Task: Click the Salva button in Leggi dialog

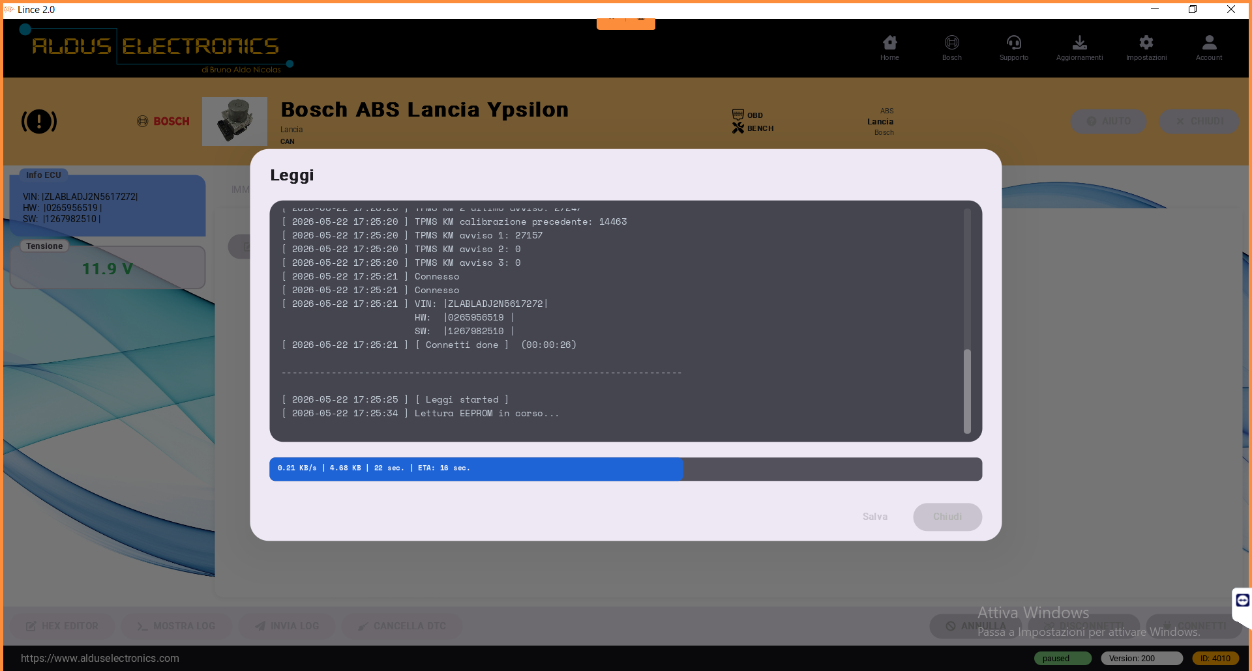Action: click(x=874, y=517)
